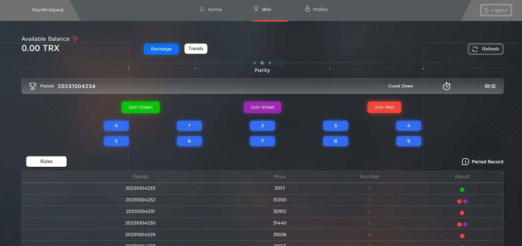Click the Recharge button
522x246 pixels.
[x=161, y=49]
